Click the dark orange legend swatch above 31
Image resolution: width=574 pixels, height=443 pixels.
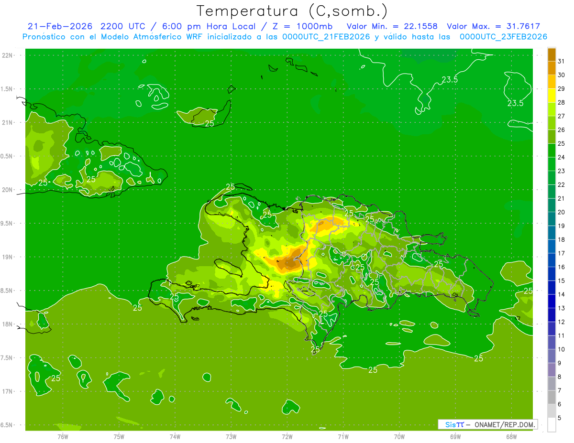coord(552,54)
